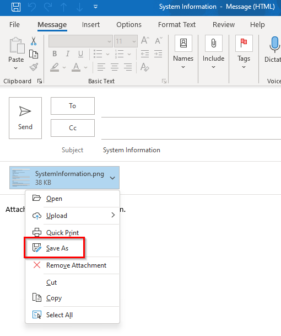Apply text highlight color
281x336 pixels.
(55, 67)
